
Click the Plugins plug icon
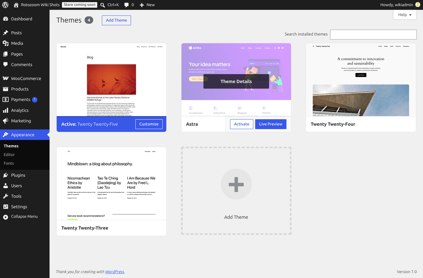[6, 175]
